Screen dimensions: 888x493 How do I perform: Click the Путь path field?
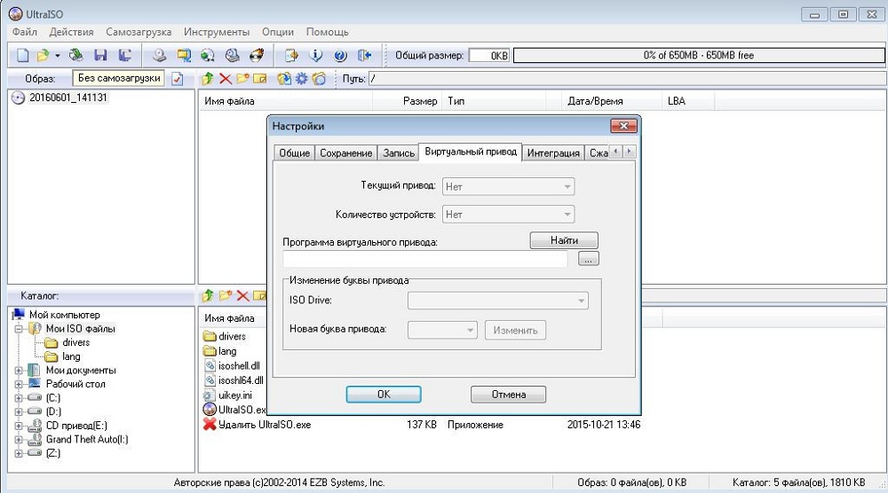627,79
